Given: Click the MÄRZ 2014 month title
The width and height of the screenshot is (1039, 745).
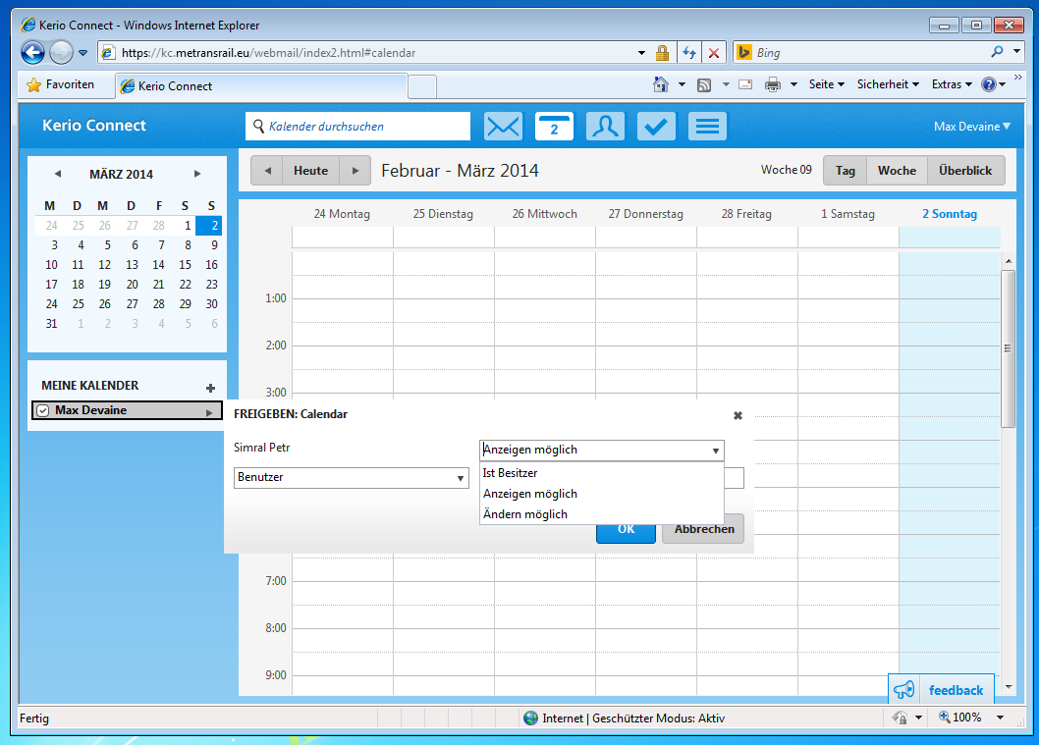Looking at the screenshot, I should pos(121,174).
